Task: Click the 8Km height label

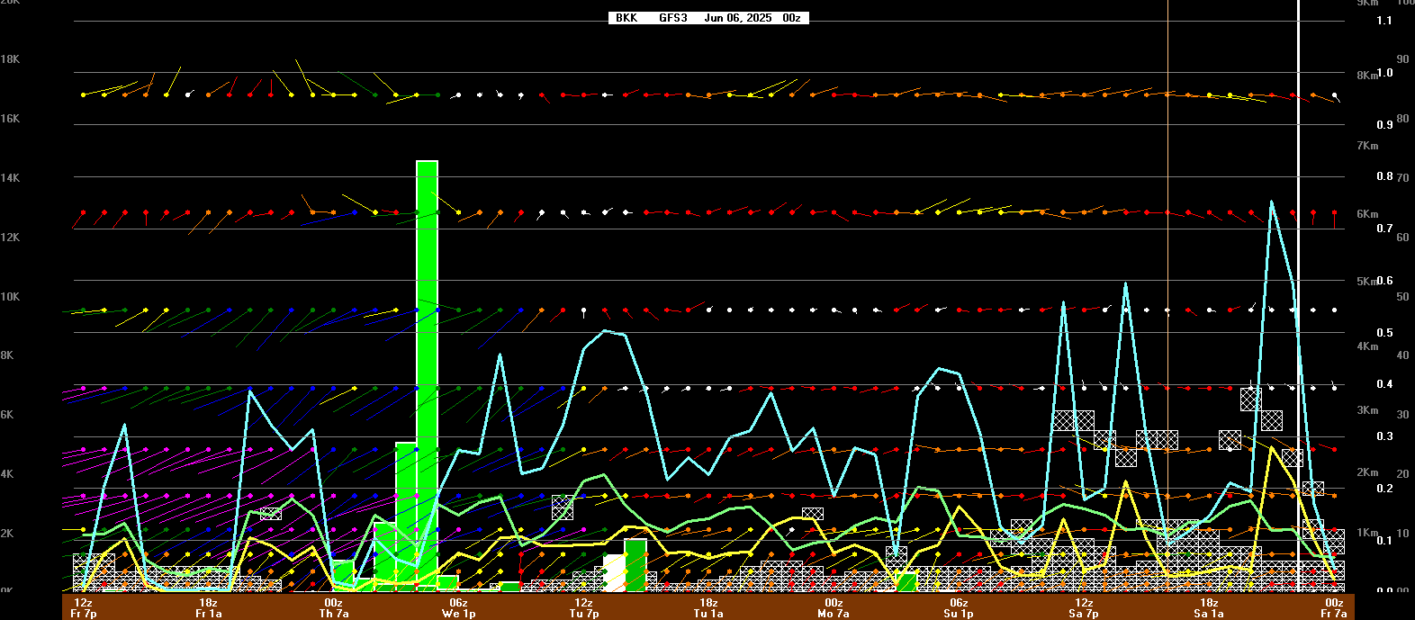Action: (x=1367, y=76)
